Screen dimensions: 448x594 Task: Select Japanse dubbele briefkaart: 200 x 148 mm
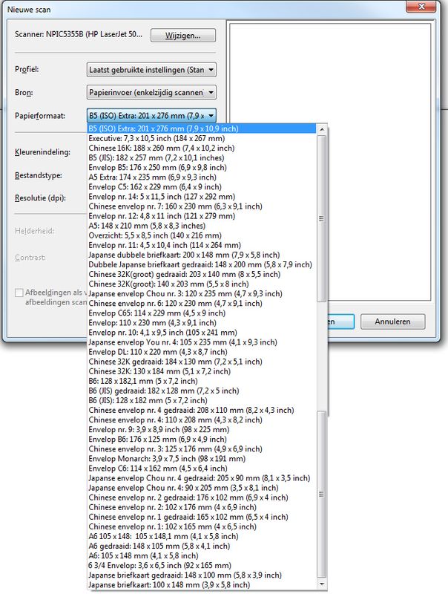pos(202,255)
